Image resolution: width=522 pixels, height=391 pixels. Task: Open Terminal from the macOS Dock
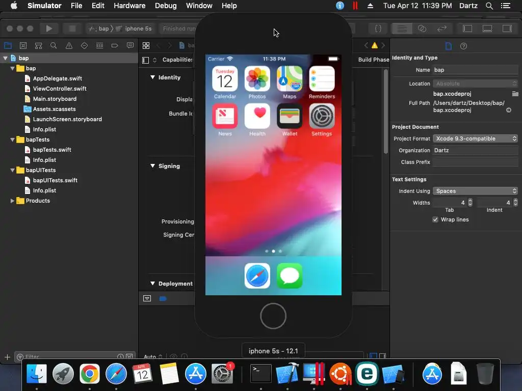pos(260,374)
